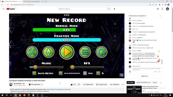Click the arrow icon in video corner

tap(121, 75)
